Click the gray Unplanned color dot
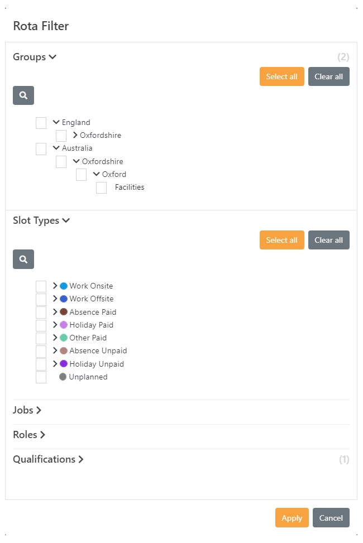Screen dimensions: 363x543 pos(63,377)
